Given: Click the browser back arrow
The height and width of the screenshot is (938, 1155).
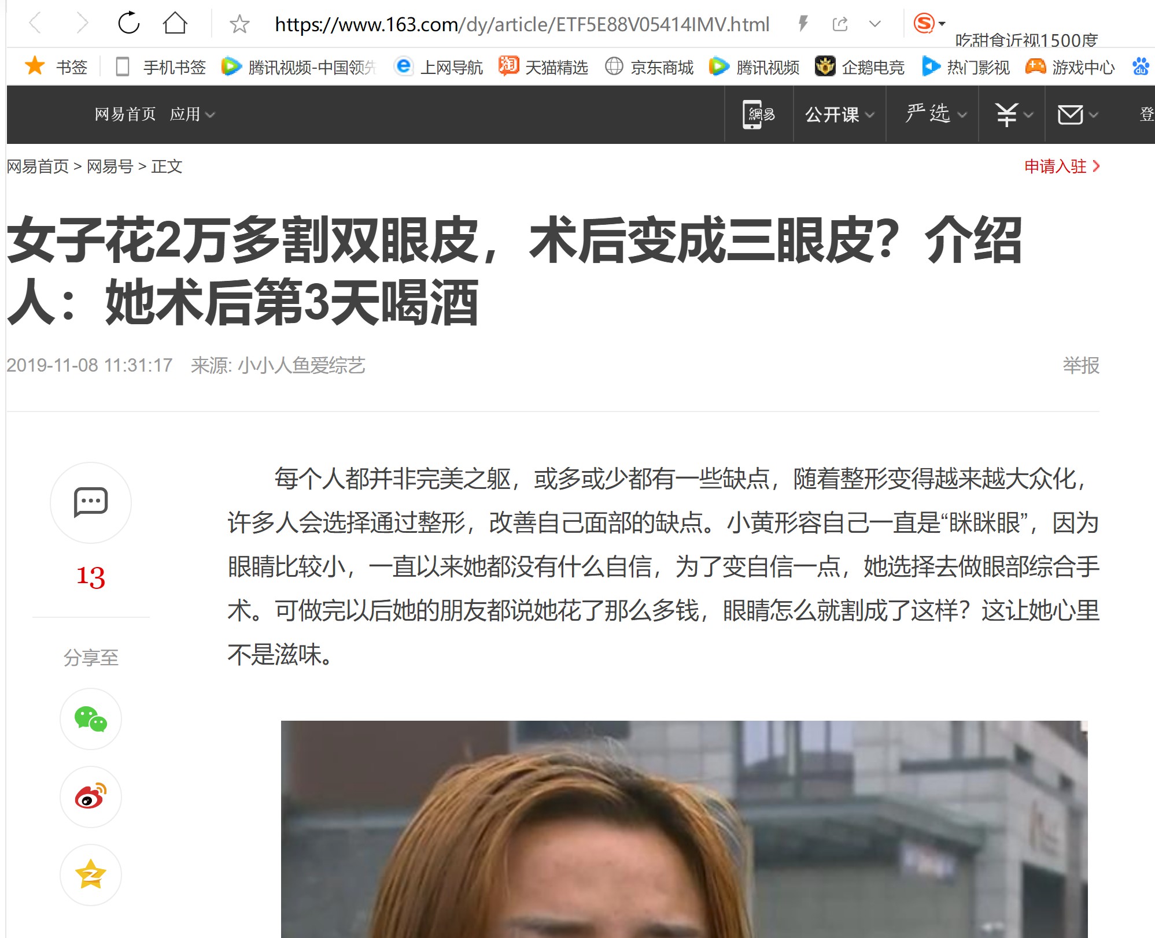Looking at the screenshot, I should (35, 24).
